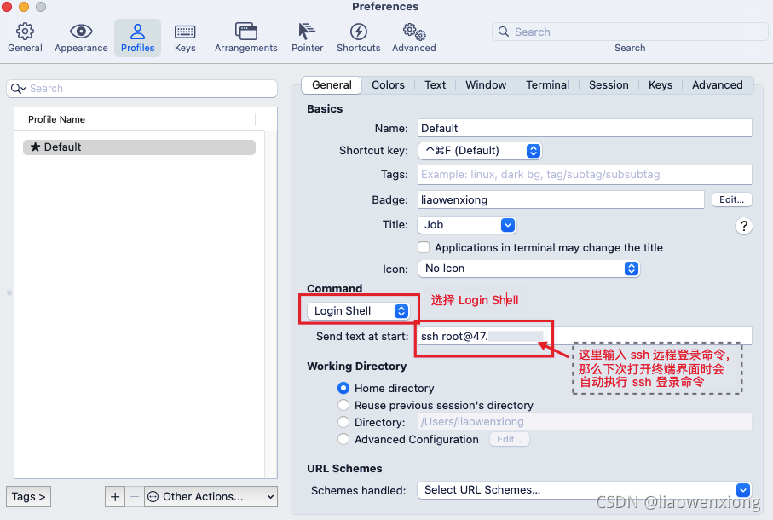Click the Tags input field
This screenshot has height=520, width=773.
click(x=585, y=175)
